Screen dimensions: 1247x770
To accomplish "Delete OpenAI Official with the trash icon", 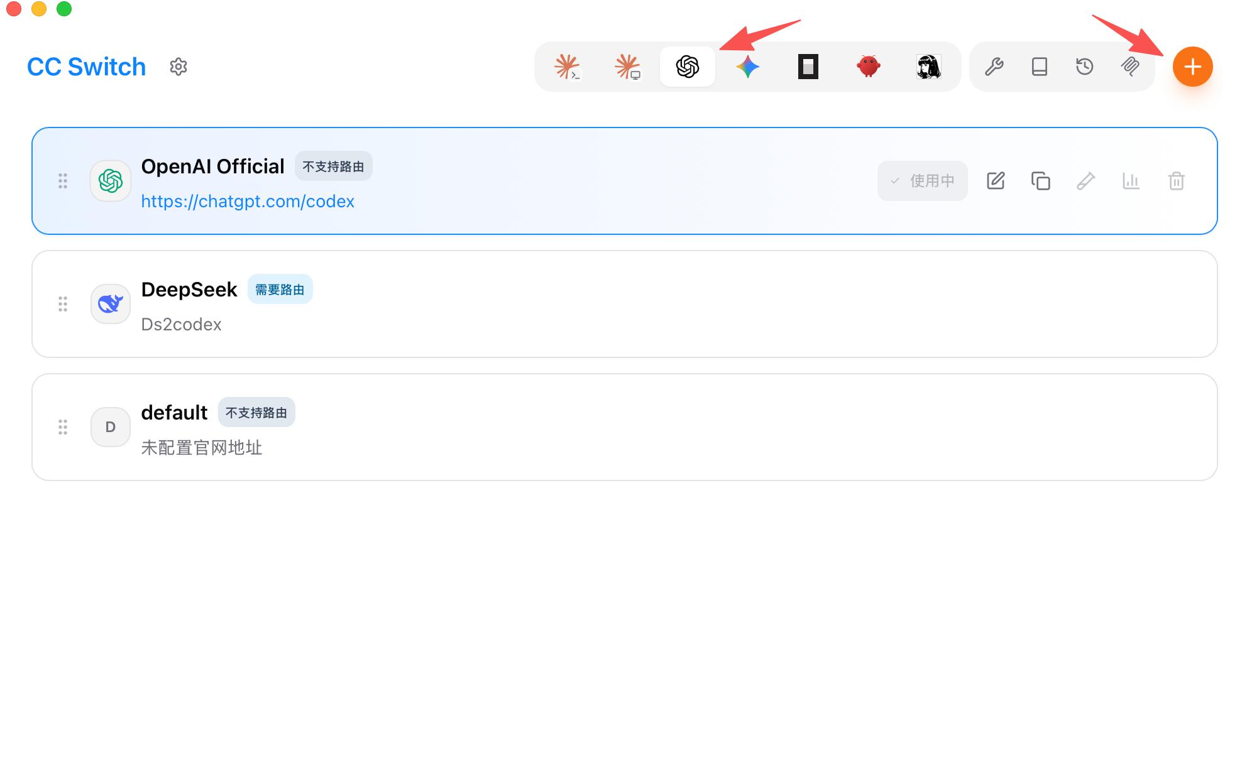I will click(x=1177, y=181).
